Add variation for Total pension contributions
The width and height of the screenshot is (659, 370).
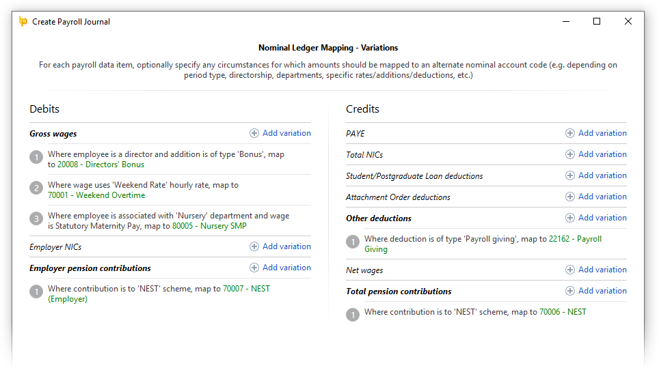pos(596,291)
